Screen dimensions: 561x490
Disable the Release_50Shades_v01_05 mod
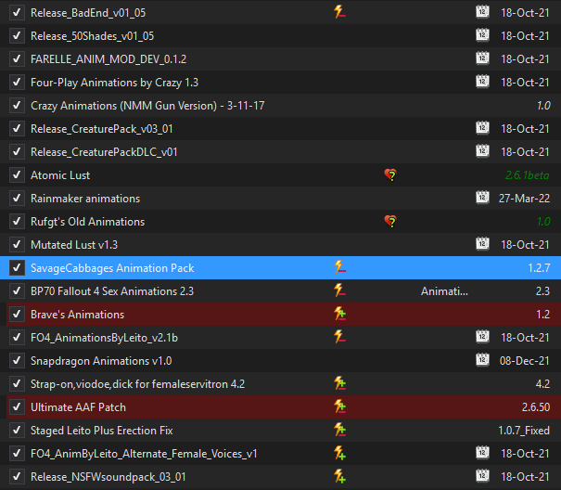click(x=17, y=36)
